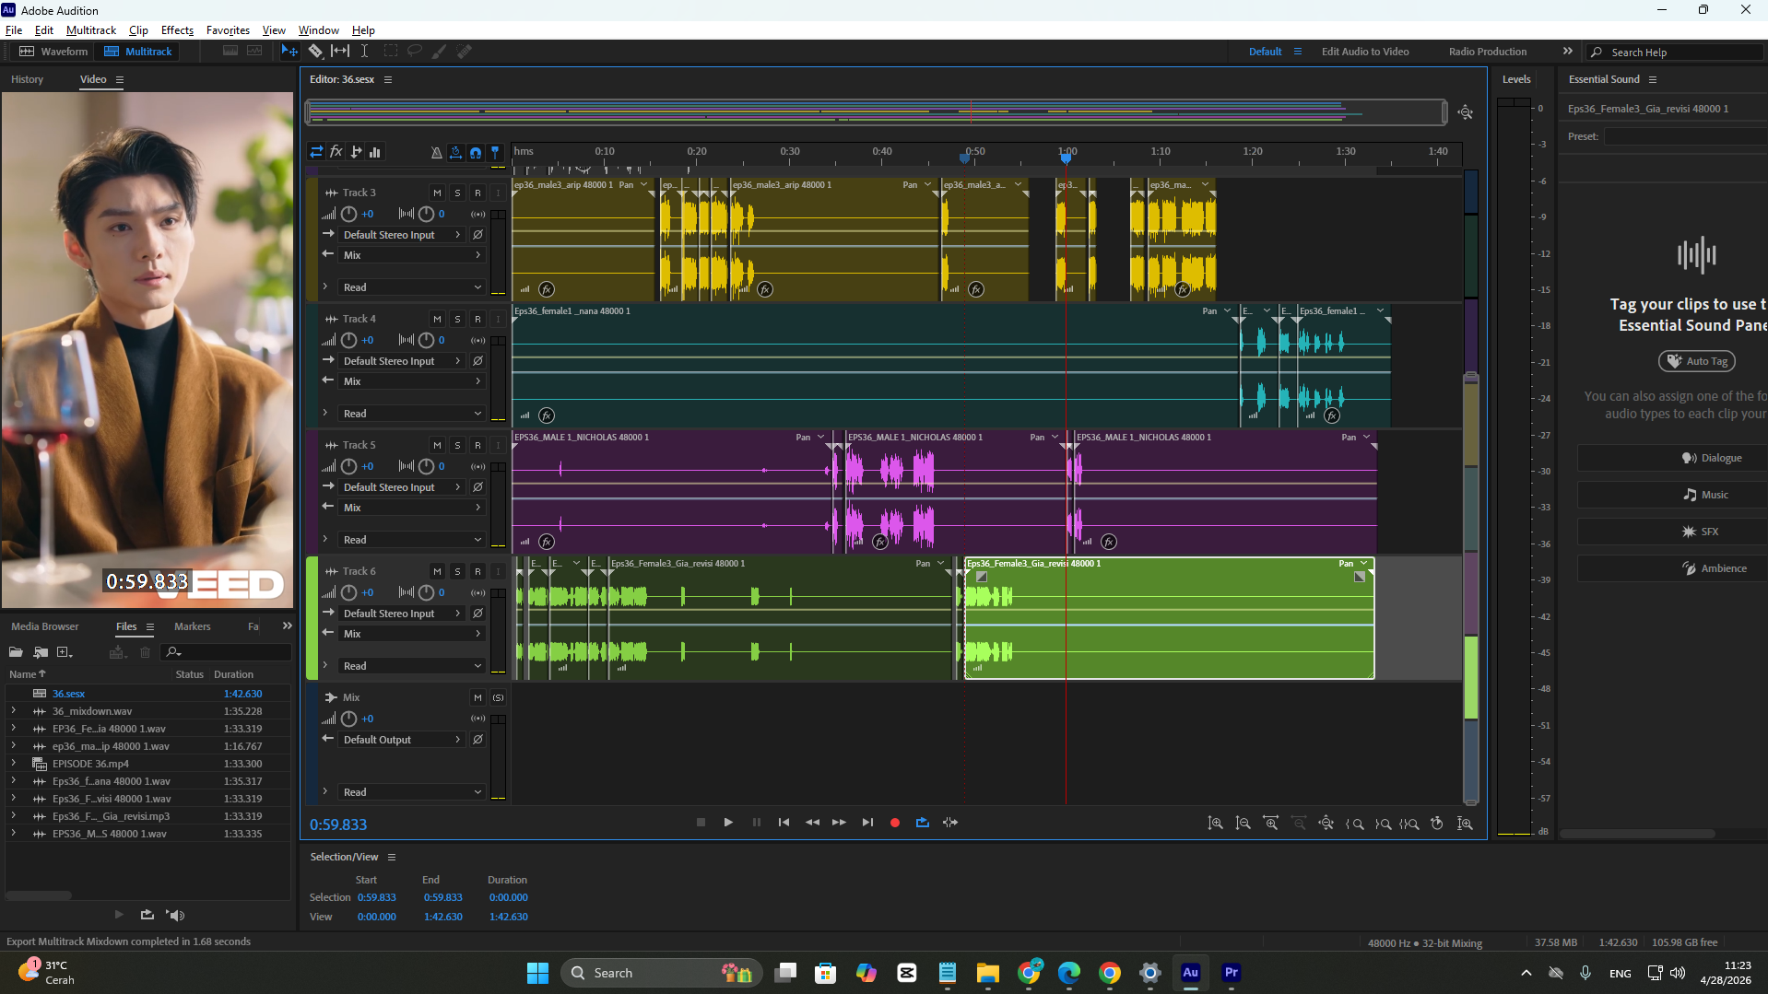Show more workspaces with the chevron
Image resolution: width=1768 pixels, height=994 pixels.
click(1568, 52)
